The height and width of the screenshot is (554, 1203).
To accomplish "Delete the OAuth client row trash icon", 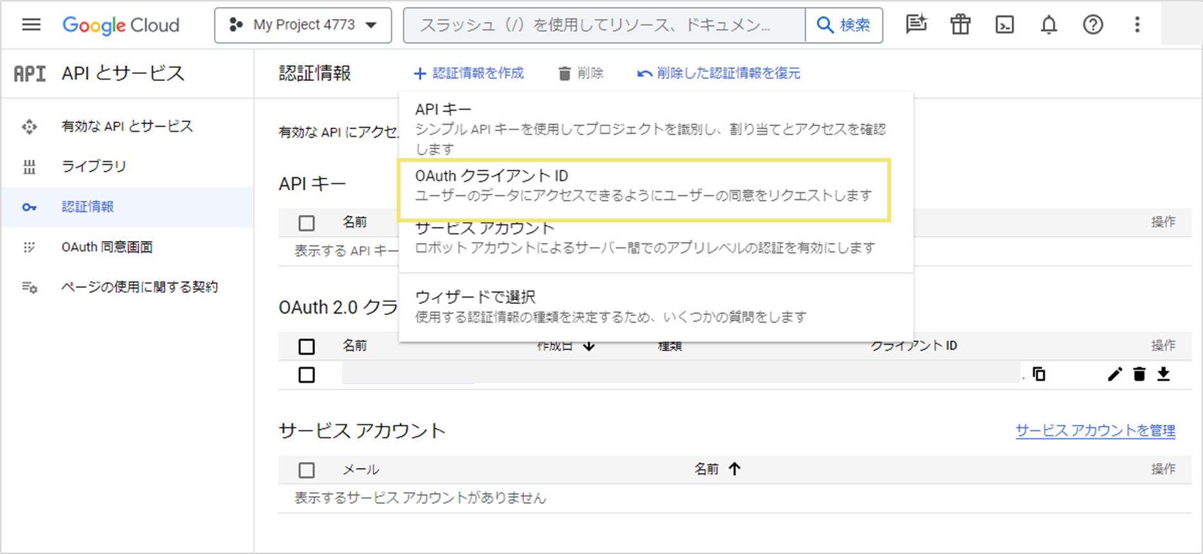I will point(1139,374).
